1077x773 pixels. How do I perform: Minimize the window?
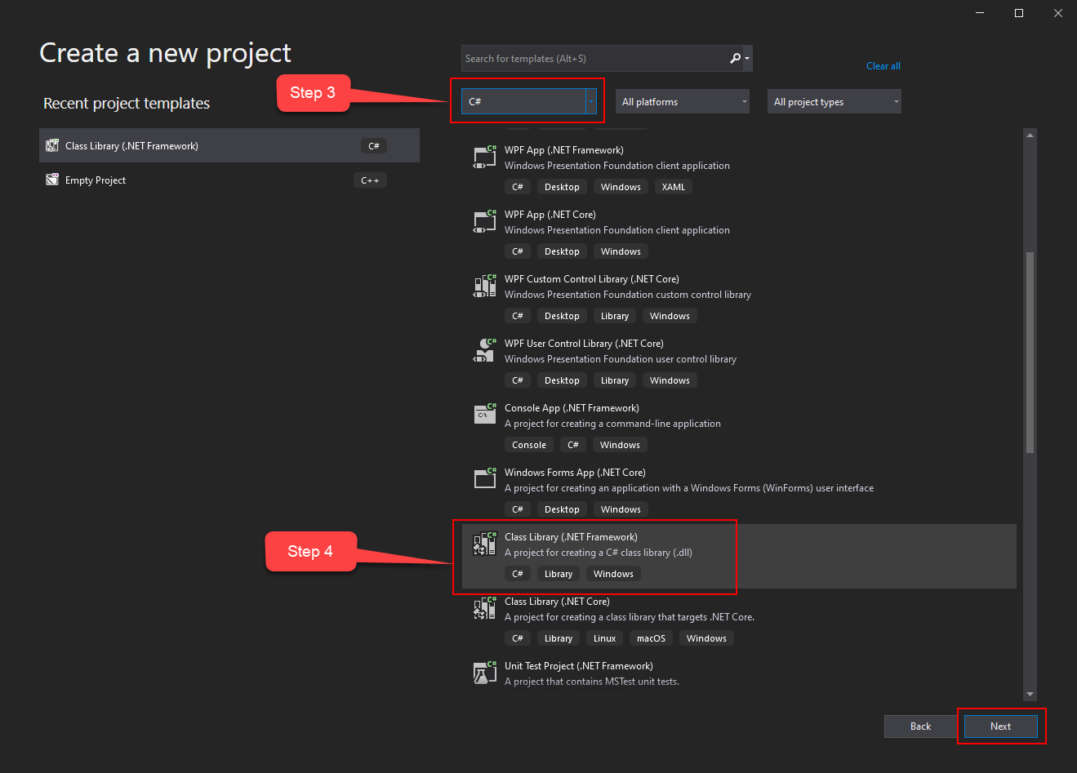tap(980, 13)
